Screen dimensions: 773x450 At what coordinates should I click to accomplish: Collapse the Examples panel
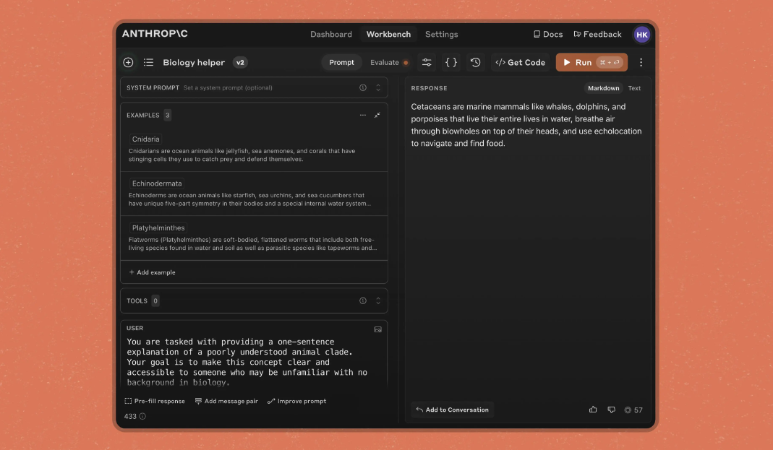(377, 115)
